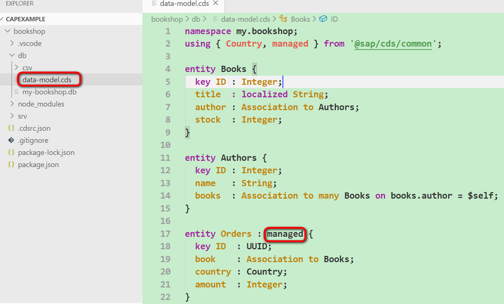This screenshot has height=304, width=504.
Task: Expand the .vscode folder chevron
Action: [12, 43]
